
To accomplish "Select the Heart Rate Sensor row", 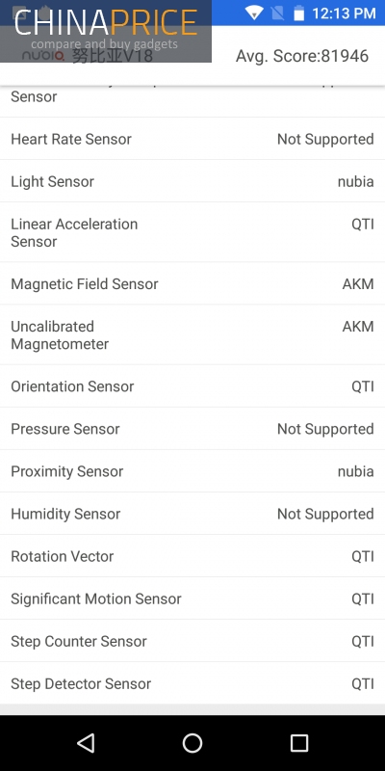I will point(192,139).
